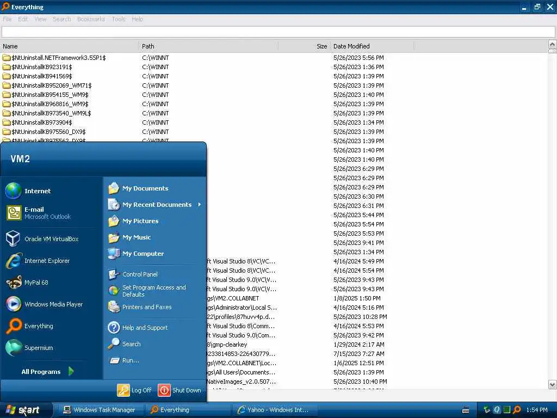Open the Run... dialog
The height and width of the screenshot is (418, 557).
(123, 360)
